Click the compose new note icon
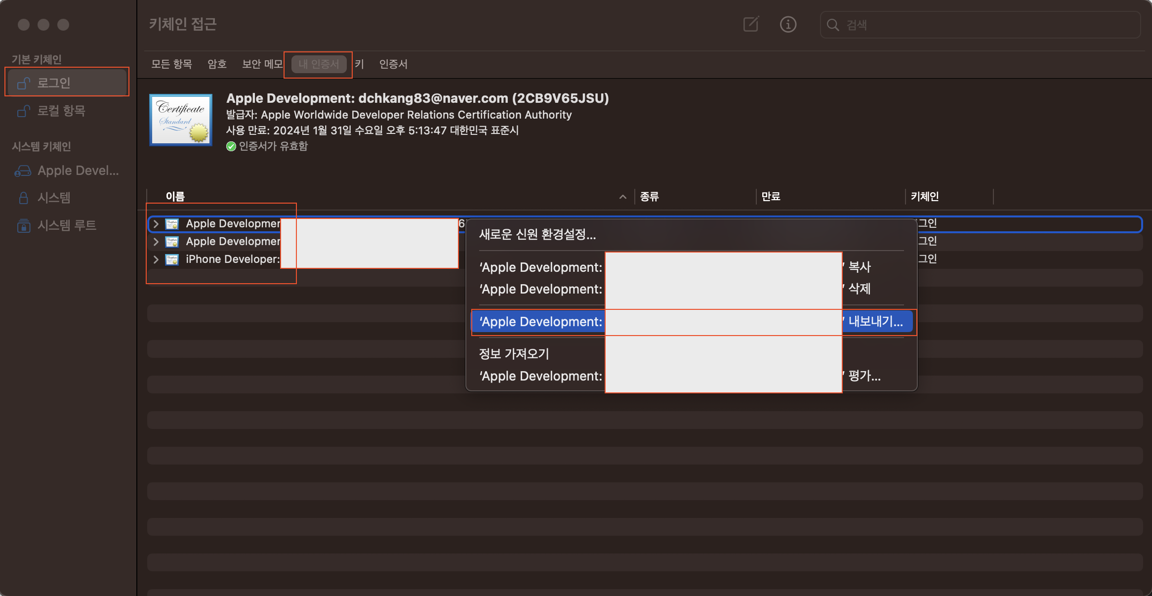Screen dimensions: 1152x596 coord(750,24)
